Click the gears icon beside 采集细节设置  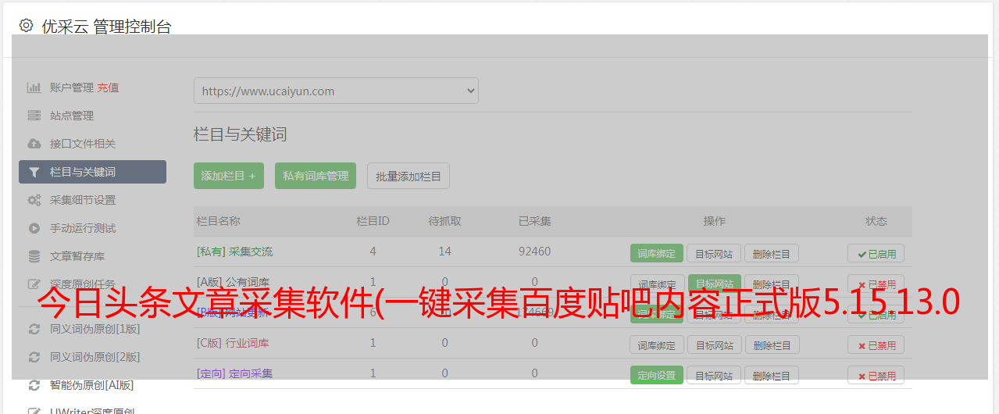click(34, 200)
